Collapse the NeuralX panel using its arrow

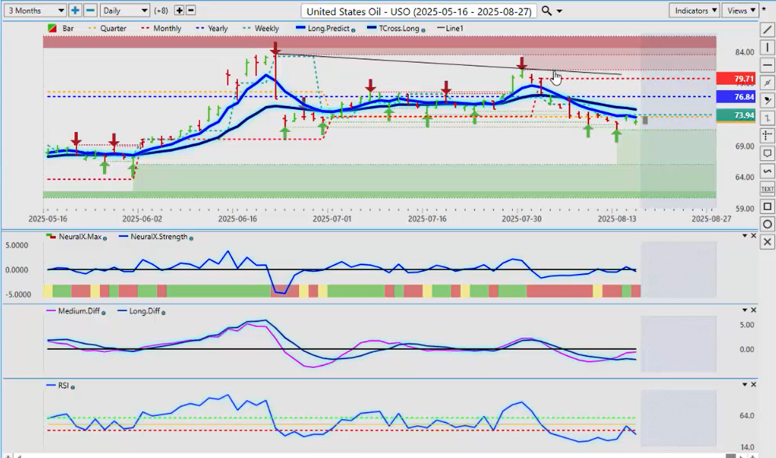pyautogui.click(x=744, y=237)
